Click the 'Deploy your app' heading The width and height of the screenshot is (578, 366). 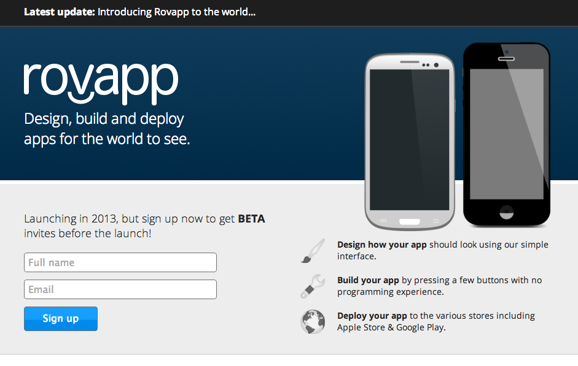[x=372, y=316]
